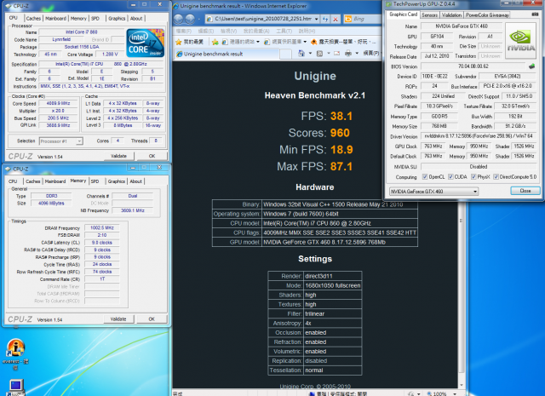This screenshot has width=545, height=396.
Task: Click the IE Home toolbar icon
Action: [x=301, y=53]
